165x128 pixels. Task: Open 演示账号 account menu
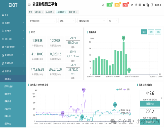coord(158,5)
